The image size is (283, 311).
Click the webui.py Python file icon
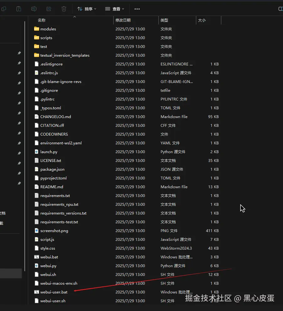[x=37, y=266]
